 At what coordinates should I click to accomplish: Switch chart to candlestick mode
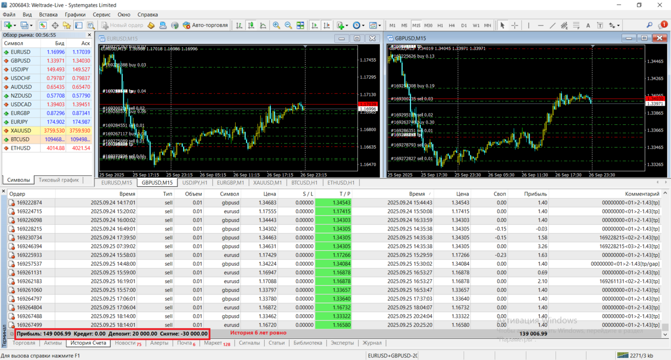coord(251,25)
